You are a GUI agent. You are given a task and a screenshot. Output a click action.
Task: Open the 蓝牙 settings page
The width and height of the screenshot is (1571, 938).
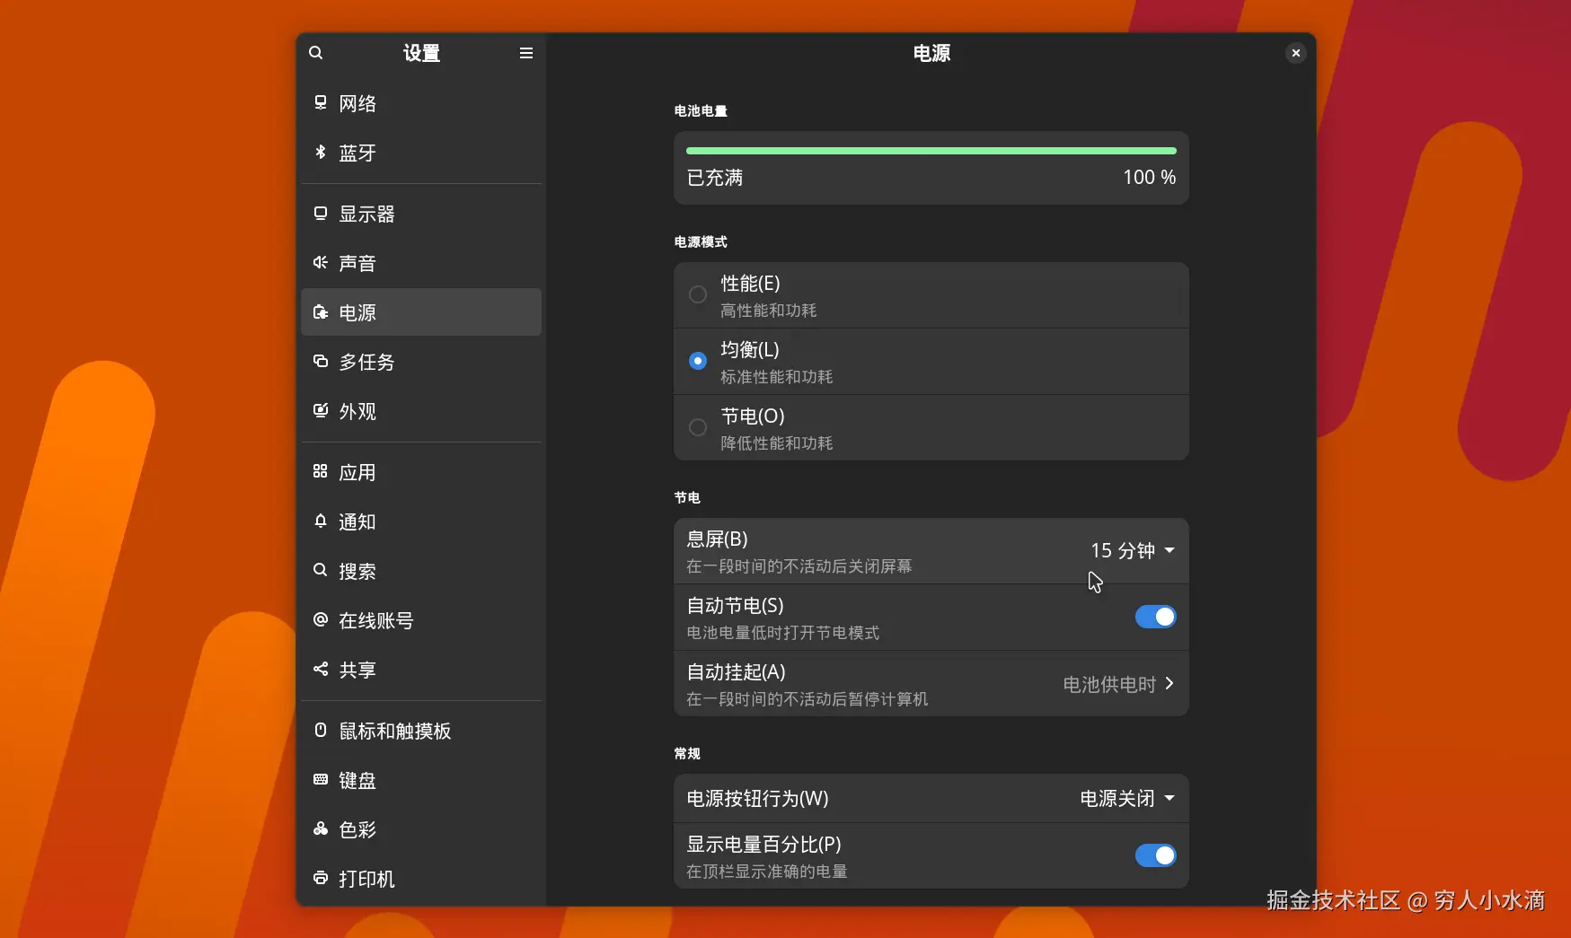(421, 153)
